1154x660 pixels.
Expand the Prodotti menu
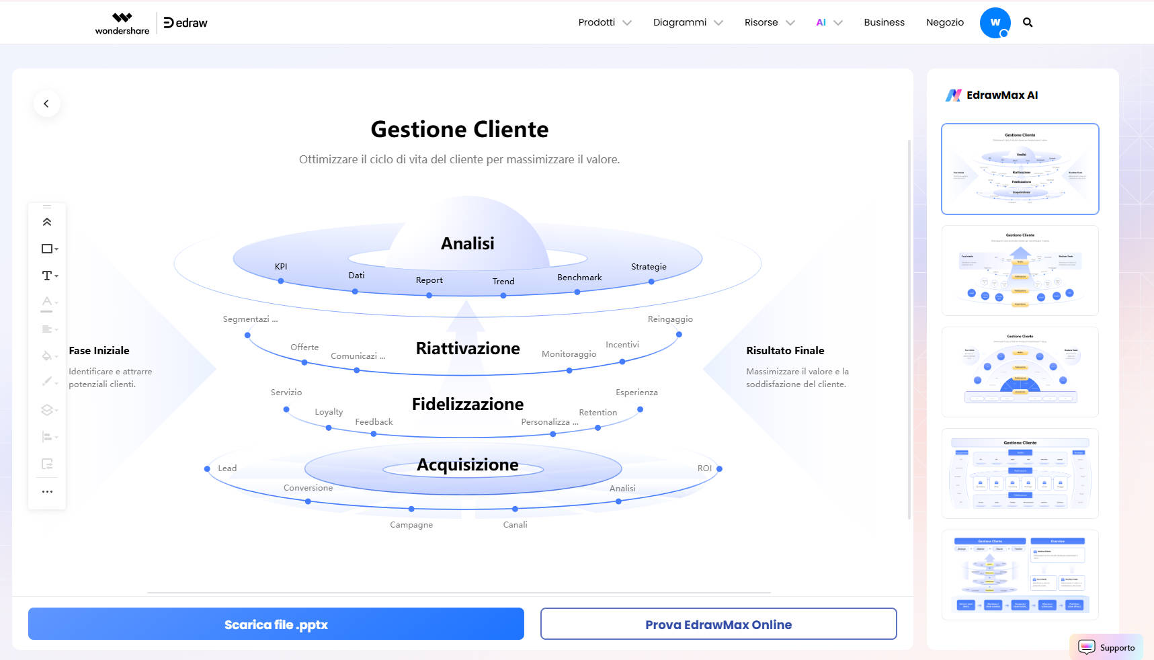(605, 22)
